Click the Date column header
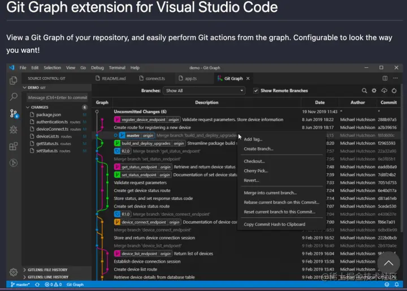The image size is (407, 291). coord(320,102)
